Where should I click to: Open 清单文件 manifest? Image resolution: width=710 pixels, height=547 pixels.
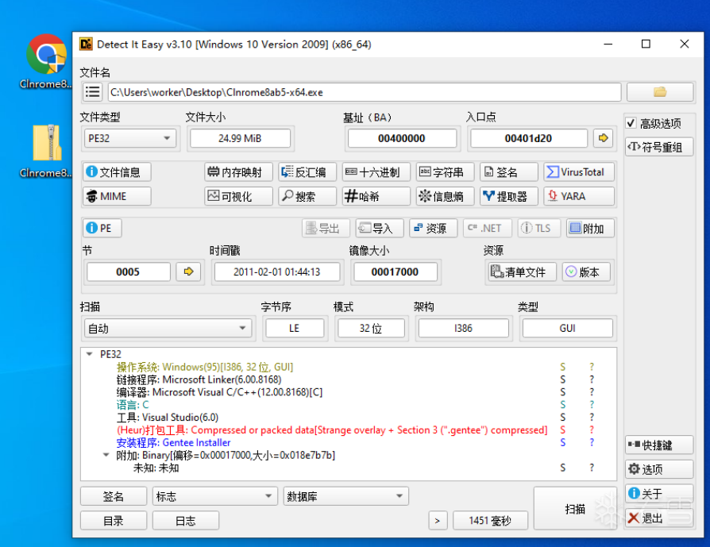(x=521, y=272)
